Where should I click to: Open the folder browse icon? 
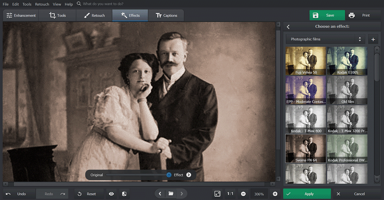171,194
